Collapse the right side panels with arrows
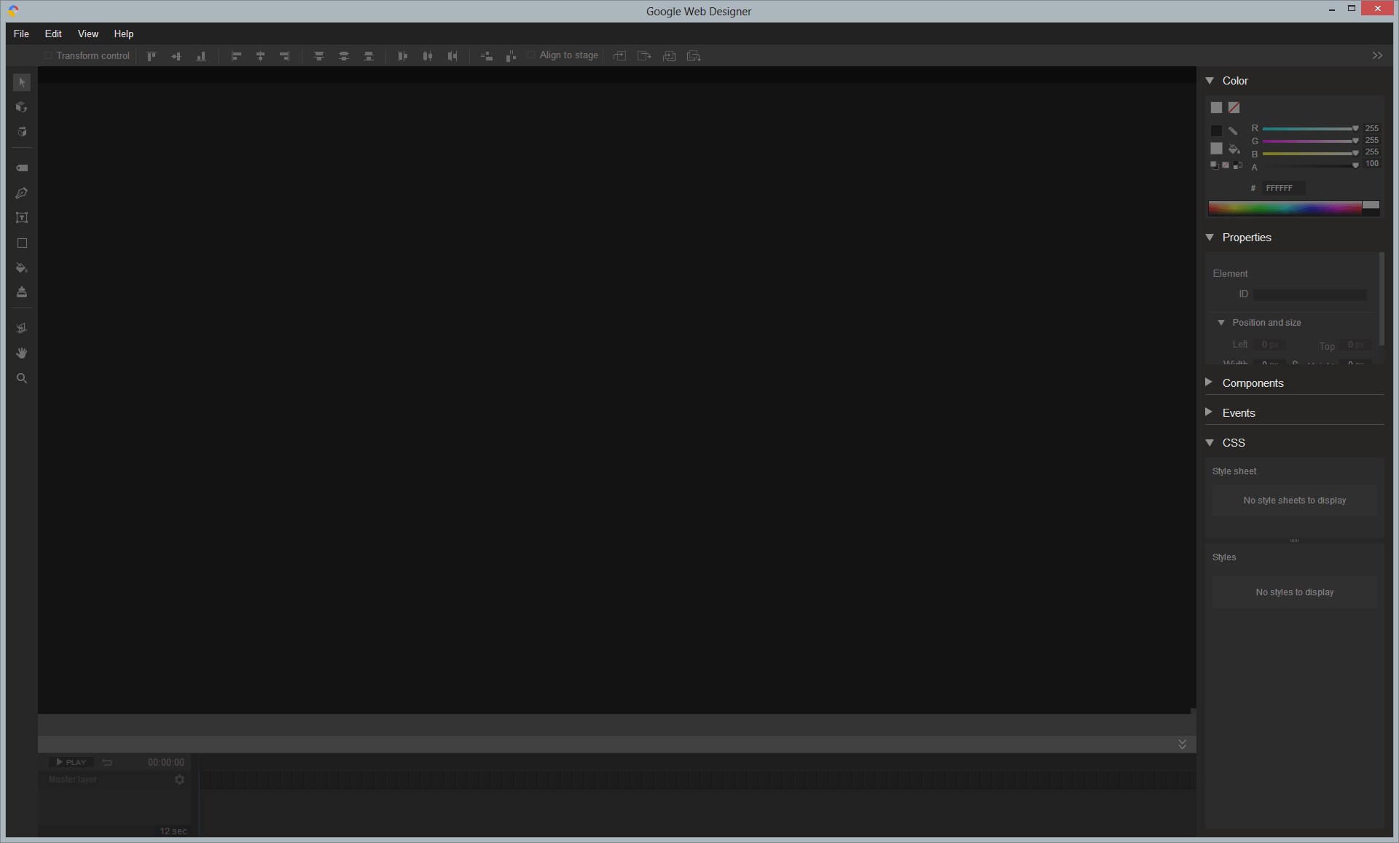Viewport: 1399px width, 843px height. click(x=1377, y=55)
